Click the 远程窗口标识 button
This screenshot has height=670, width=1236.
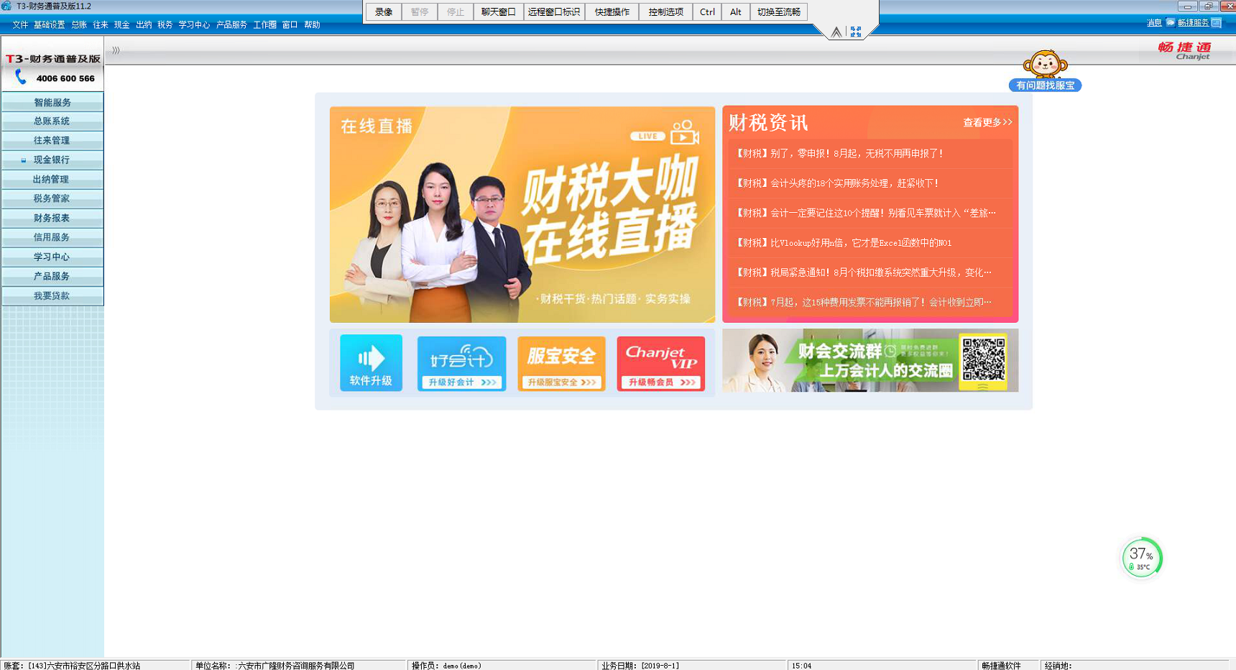pos(554,12)
